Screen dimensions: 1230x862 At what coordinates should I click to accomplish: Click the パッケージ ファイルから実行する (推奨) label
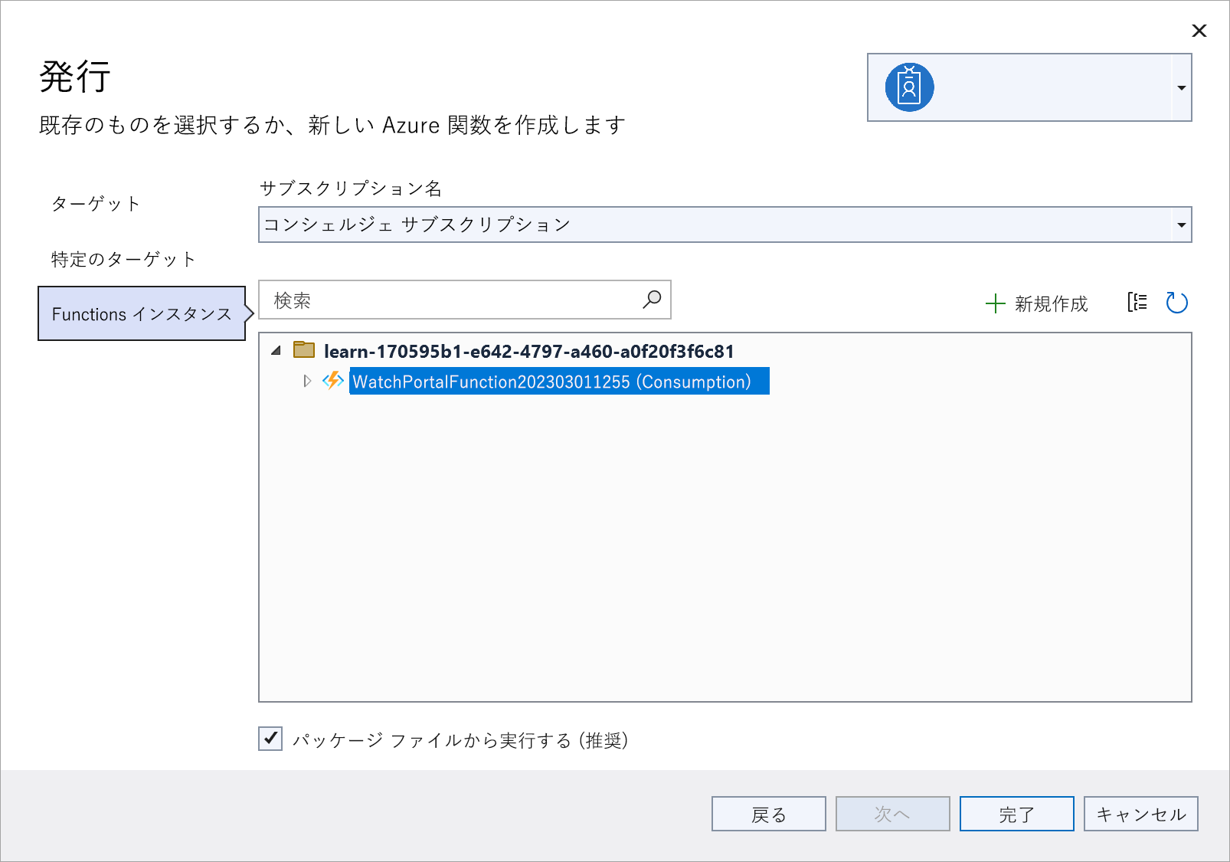click(x=460, y=740)
